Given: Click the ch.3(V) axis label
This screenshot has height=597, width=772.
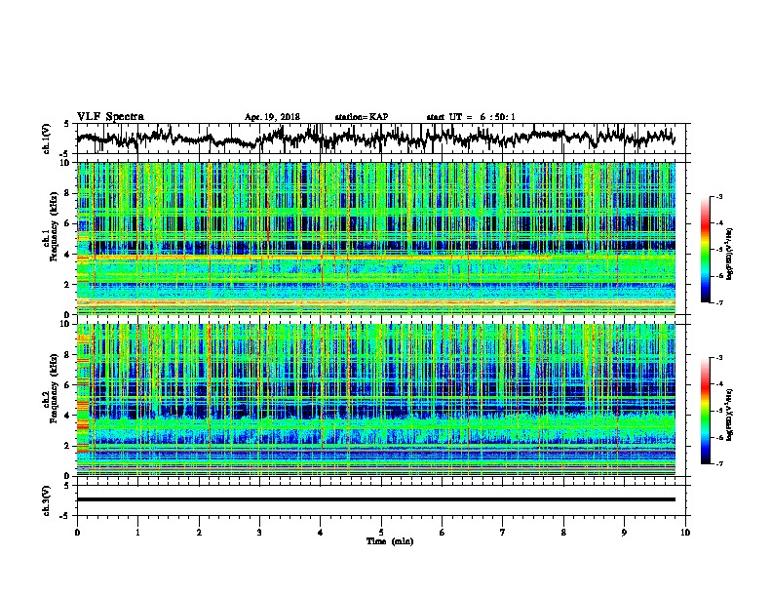Looking at the screenshot, I should click(47, 500).
